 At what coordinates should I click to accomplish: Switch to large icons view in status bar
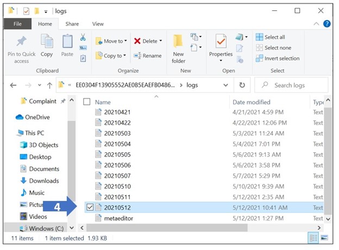(x=324, y=238)
